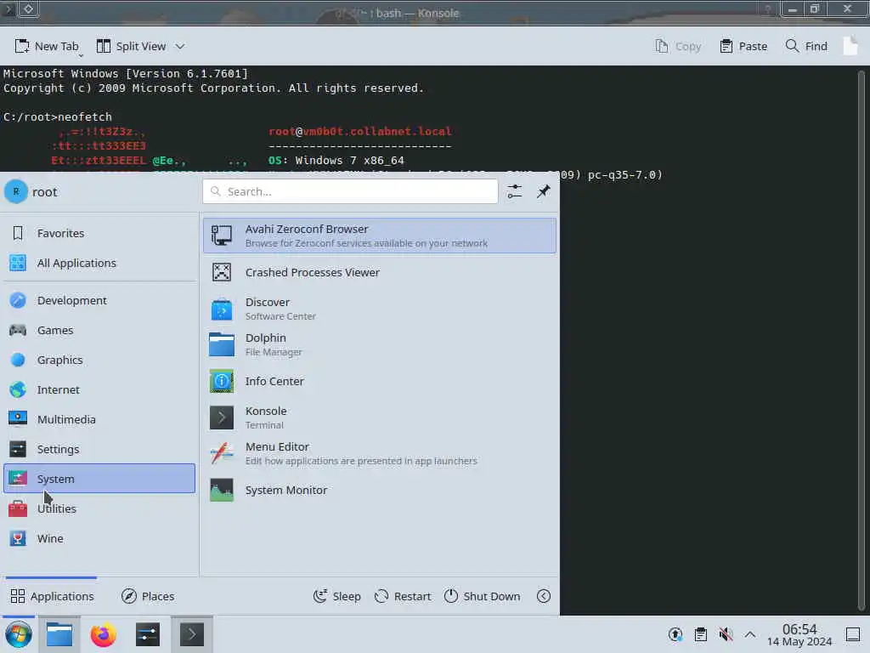The height and width of the screenshot is (653, 870).
Task: Click start menu orb on taskbar
Action: coord(19,634)
